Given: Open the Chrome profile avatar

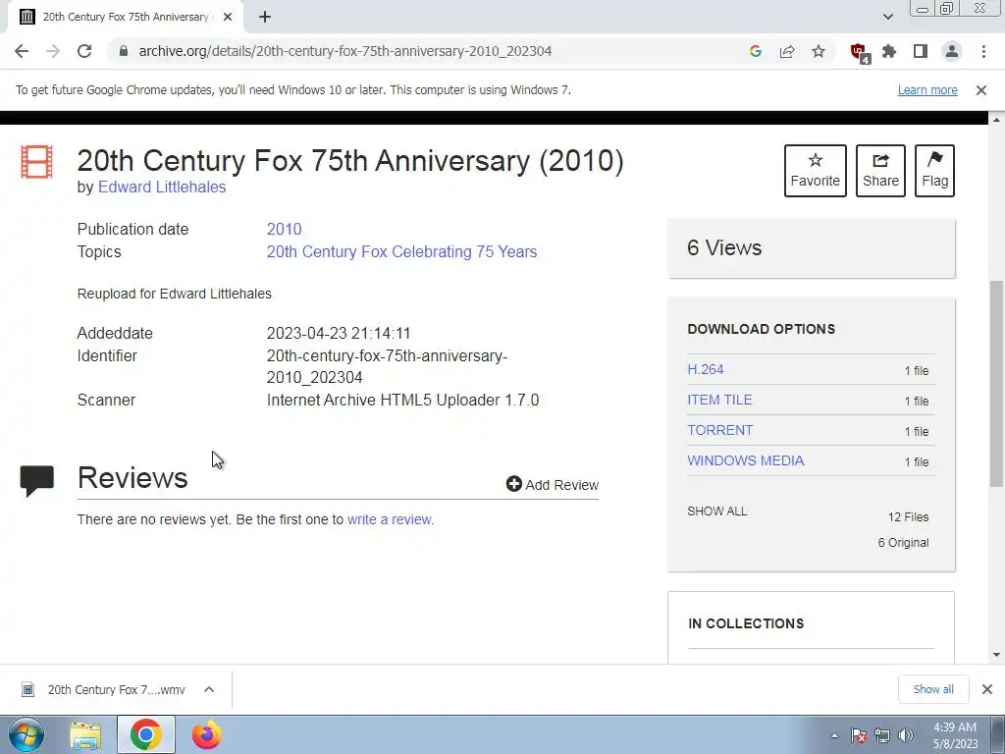Looking at the screenshot, I should 952,51.
